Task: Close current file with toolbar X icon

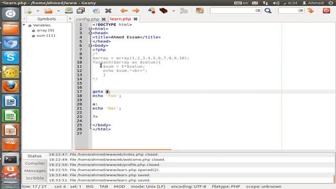Action: click(108, 10)
